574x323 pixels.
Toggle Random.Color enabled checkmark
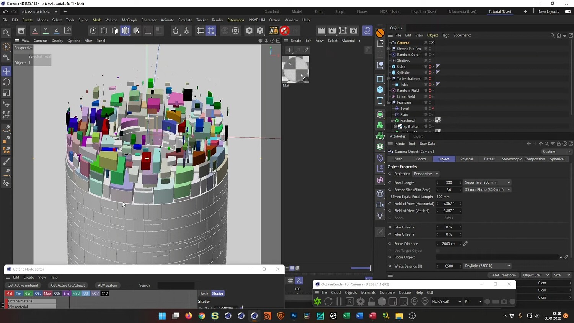pos(433,55)
